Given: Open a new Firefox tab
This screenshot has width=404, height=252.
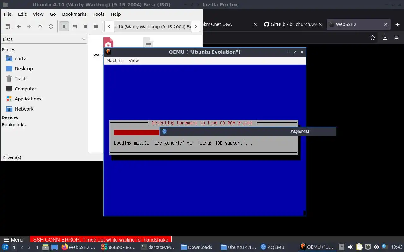Looking at the screenshot, I should coord(397,24).
